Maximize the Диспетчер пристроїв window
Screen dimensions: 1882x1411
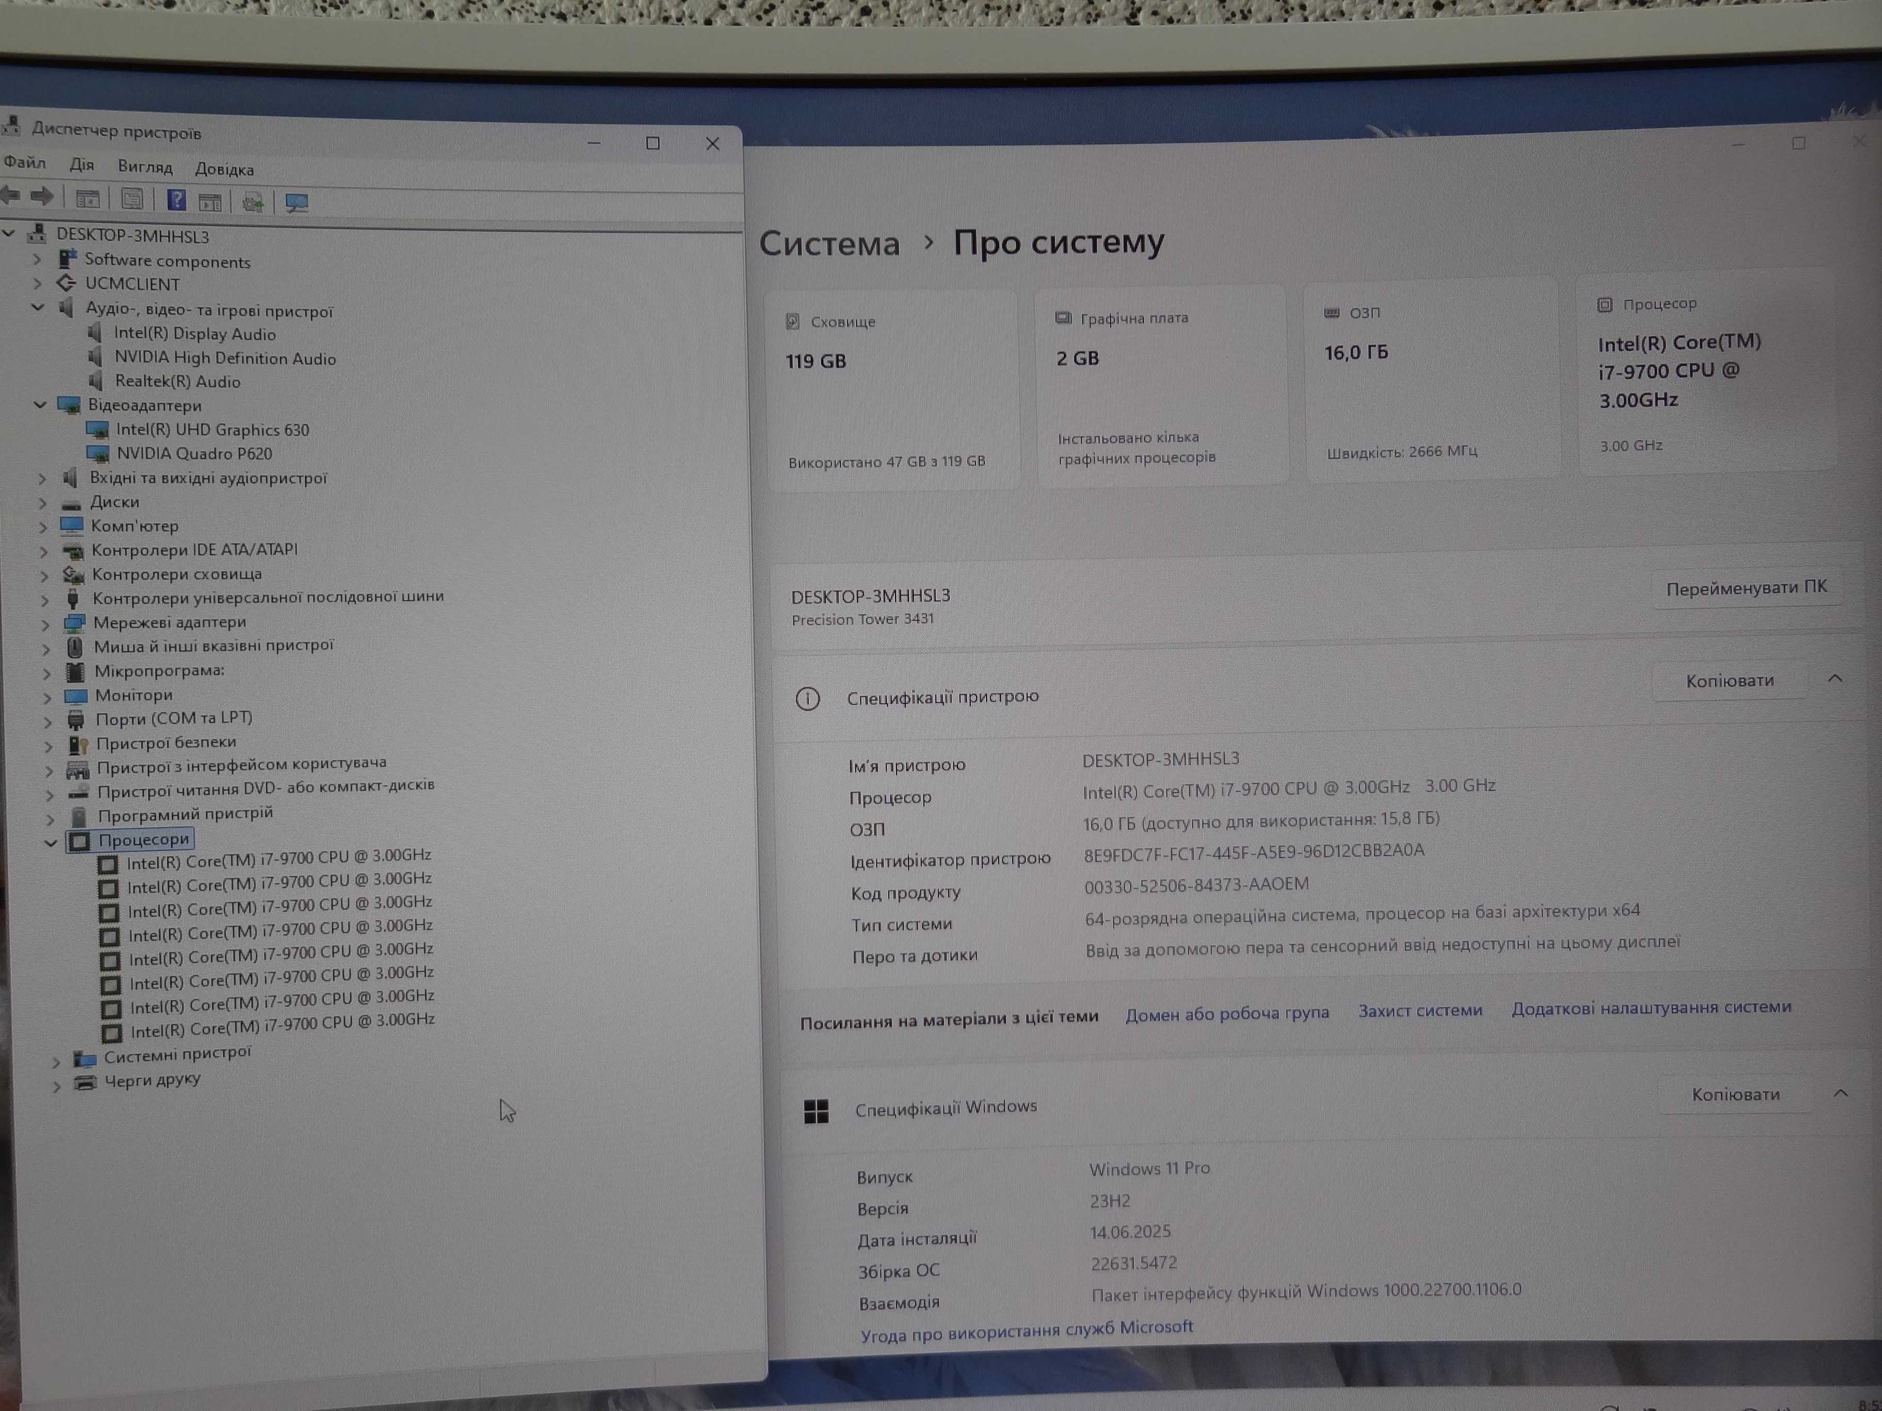[x=653, y=143]
